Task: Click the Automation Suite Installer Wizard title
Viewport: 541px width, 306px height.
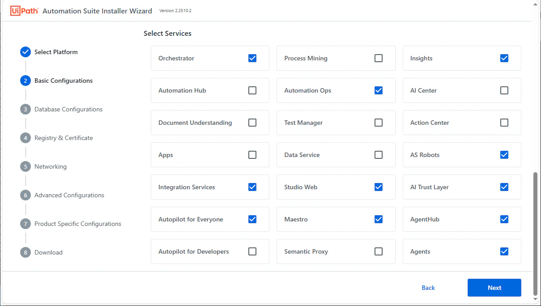Action: [97, 11]
